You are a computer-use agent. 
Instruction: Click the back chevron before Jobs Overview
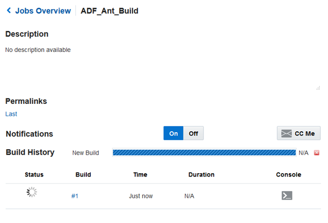coord(9,11)
